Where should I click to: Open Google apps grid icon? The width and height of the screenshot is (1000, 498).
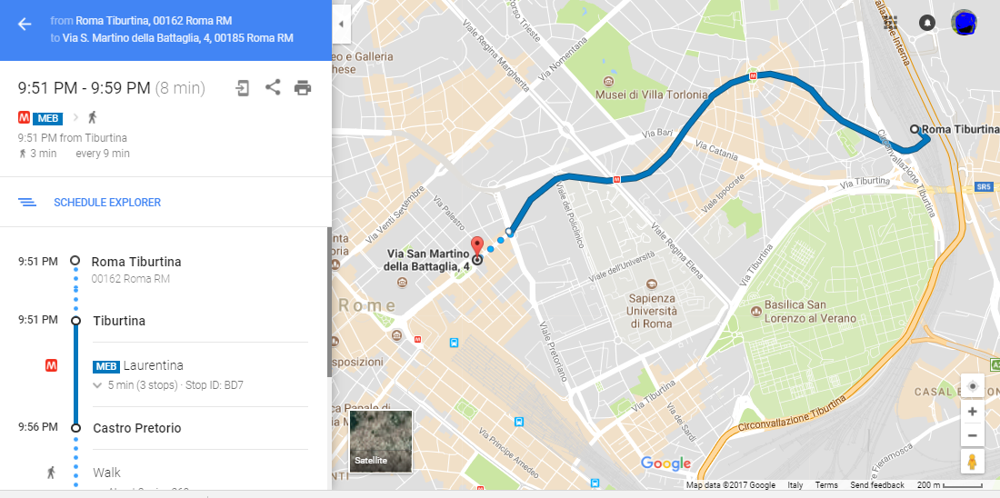coord(891,23)
